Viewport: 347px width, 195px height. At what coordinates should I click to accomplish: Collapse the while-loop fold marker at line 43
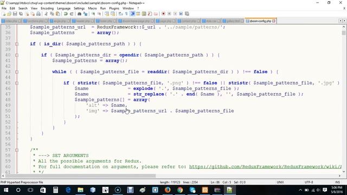[17, 72]
